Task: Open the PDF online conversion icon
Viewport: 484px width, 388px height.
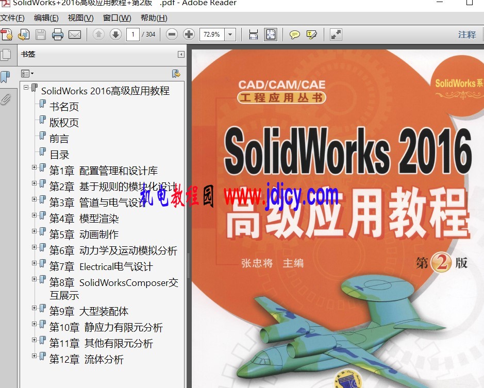Action: 24,34
